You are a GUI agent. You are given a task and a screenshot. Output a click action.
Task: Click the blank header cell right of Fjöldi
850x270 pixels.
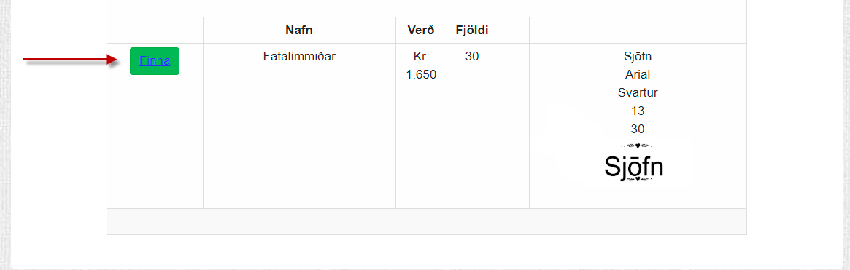tap(514, 31)
